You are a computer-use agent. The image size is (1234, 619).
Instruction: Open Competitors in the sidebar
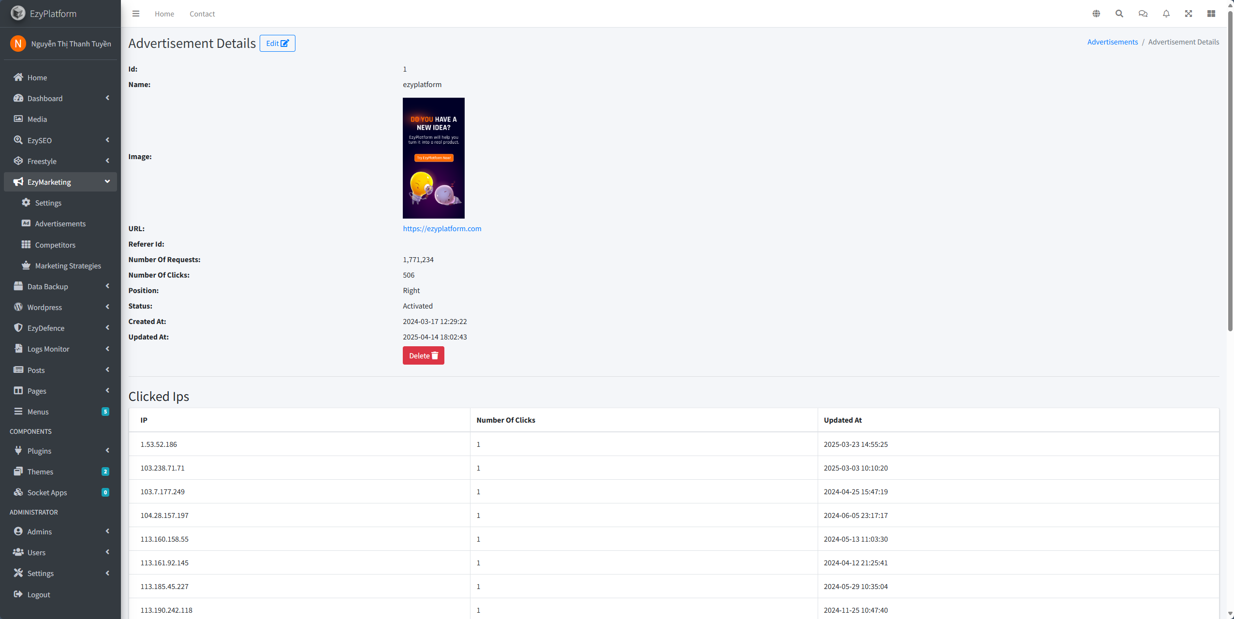(55, 245)
